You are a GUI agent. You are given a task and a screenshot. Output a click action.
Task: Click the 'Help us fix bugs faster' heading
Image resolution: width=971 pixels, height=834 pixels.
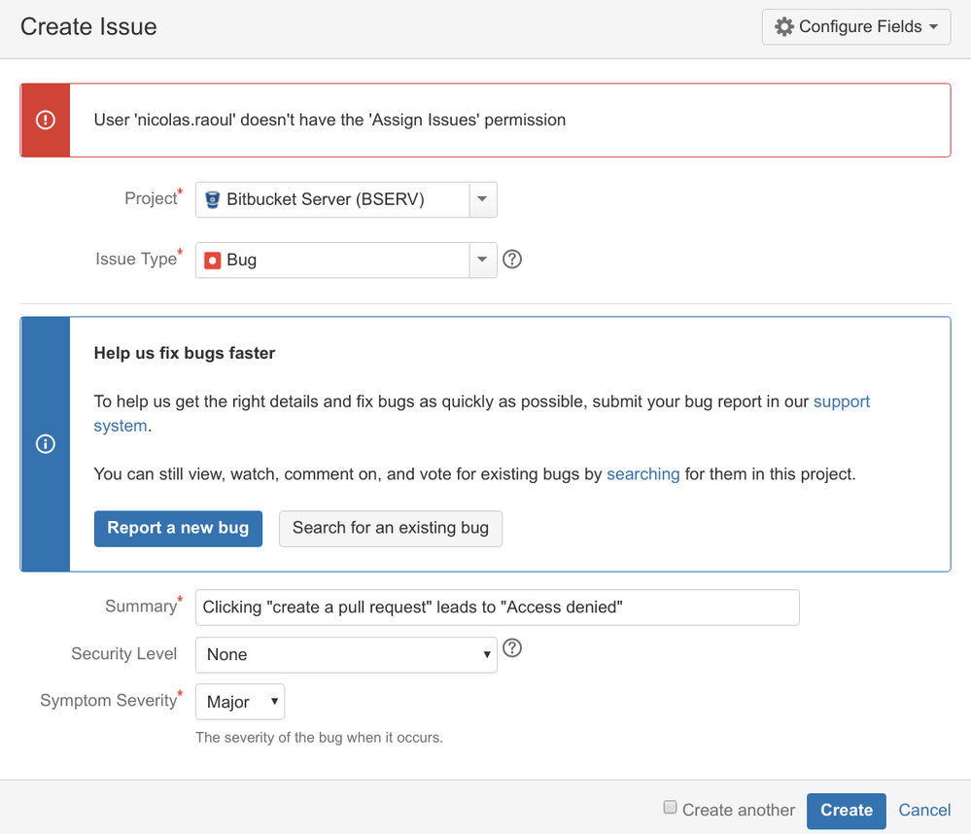click(185, 353)
